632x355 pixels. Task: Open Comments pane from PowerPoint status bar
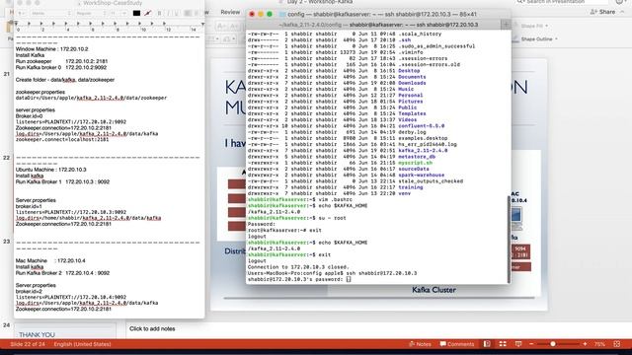pyautogui.click(x=457, y=344)
